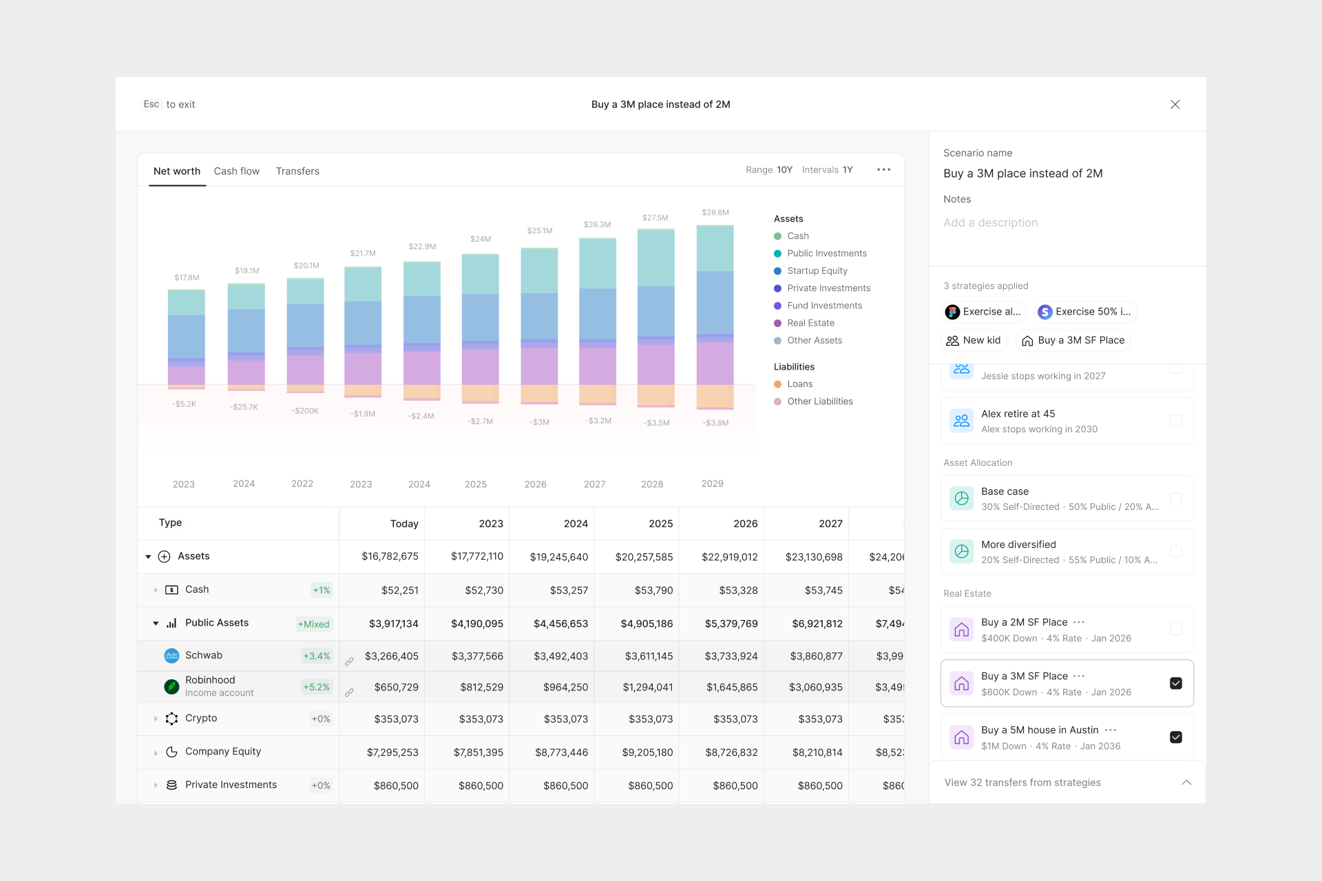Viewport: 1322px width, 881px height.
Task: Click the More diversified allocation pie icon
Action: point(962,551)
